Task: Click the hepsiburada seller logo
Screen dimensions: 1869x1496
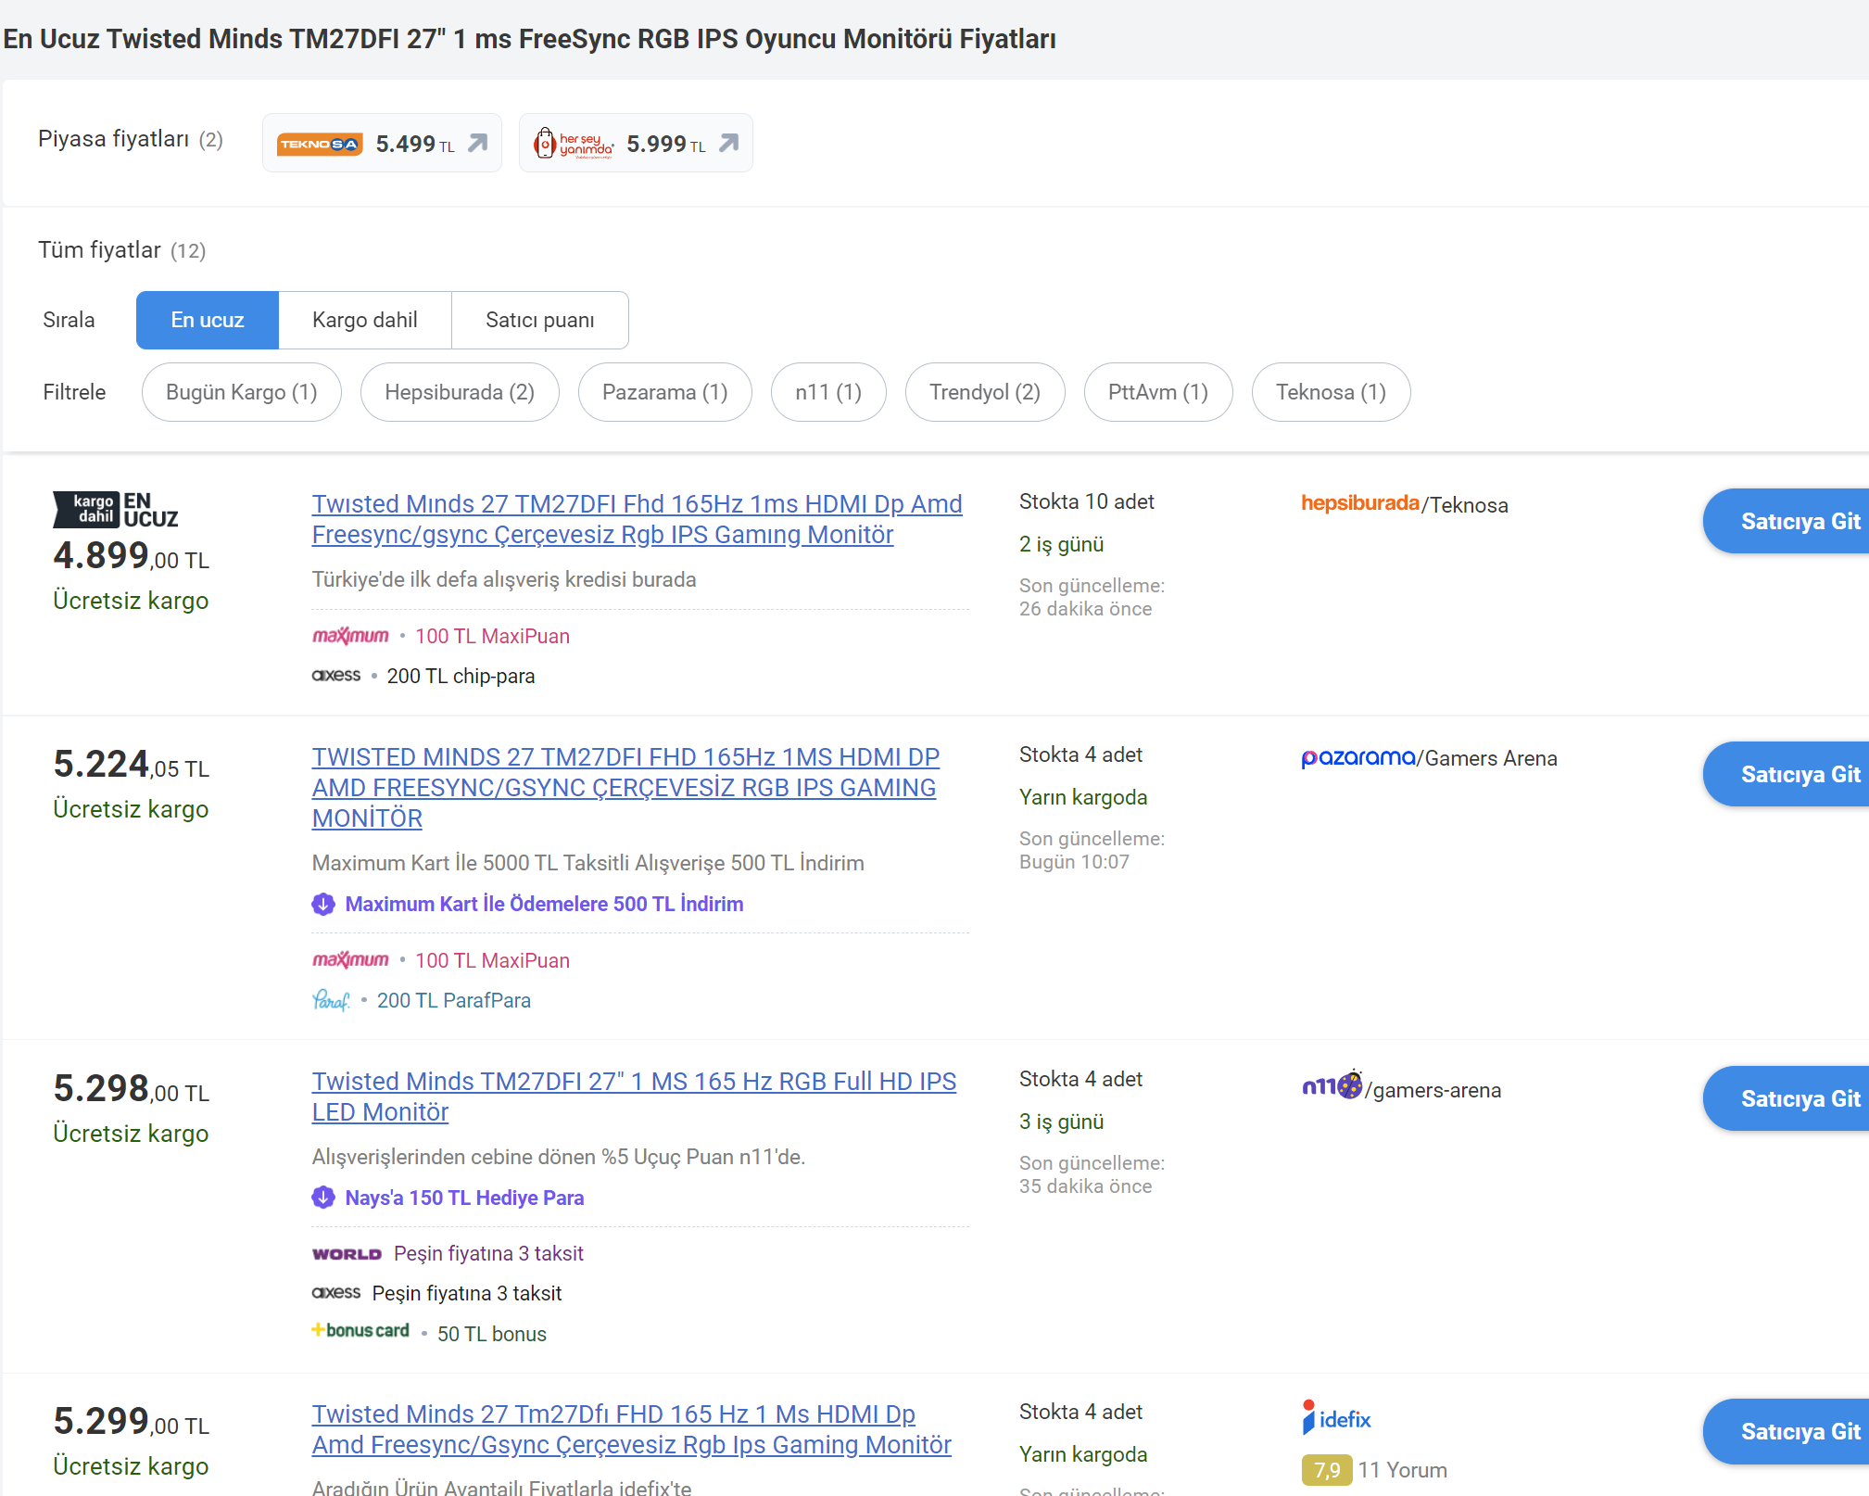Action: coord(1359,503)
